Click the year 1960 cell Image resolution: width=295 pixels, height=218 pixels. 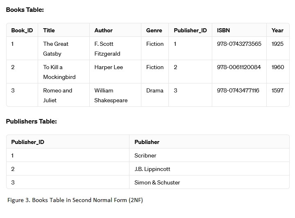pos(277,67)
